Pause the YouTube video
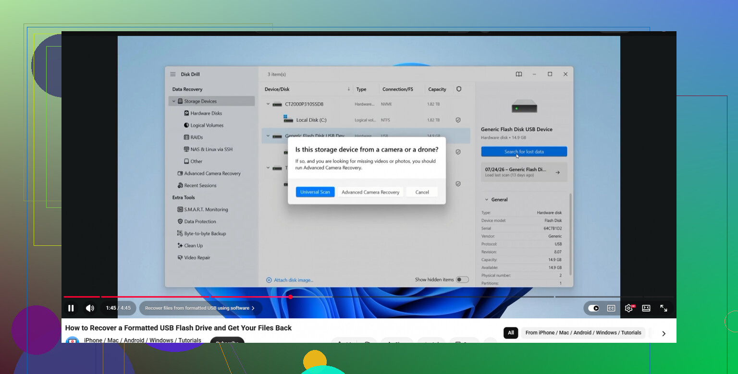 pos(71,308)
